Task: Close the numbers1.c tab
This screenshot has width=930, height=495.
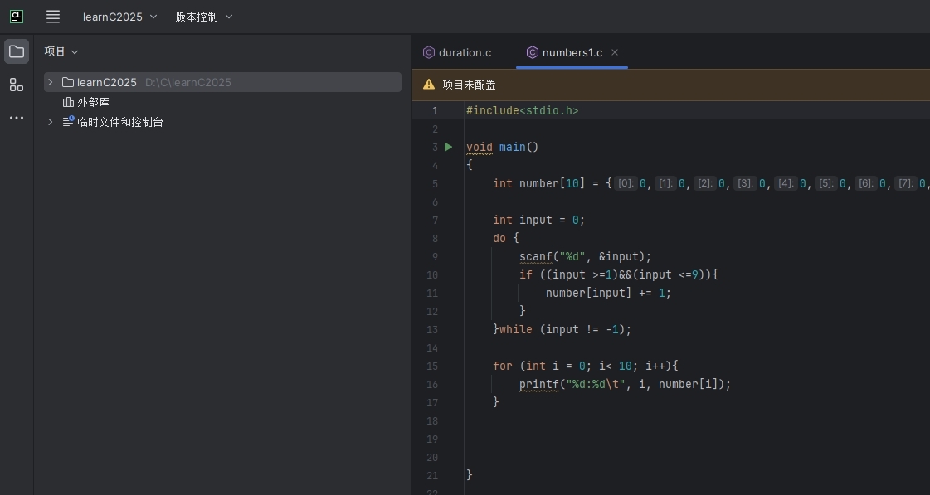Action: pyautogui.click(x=615, y=52)
